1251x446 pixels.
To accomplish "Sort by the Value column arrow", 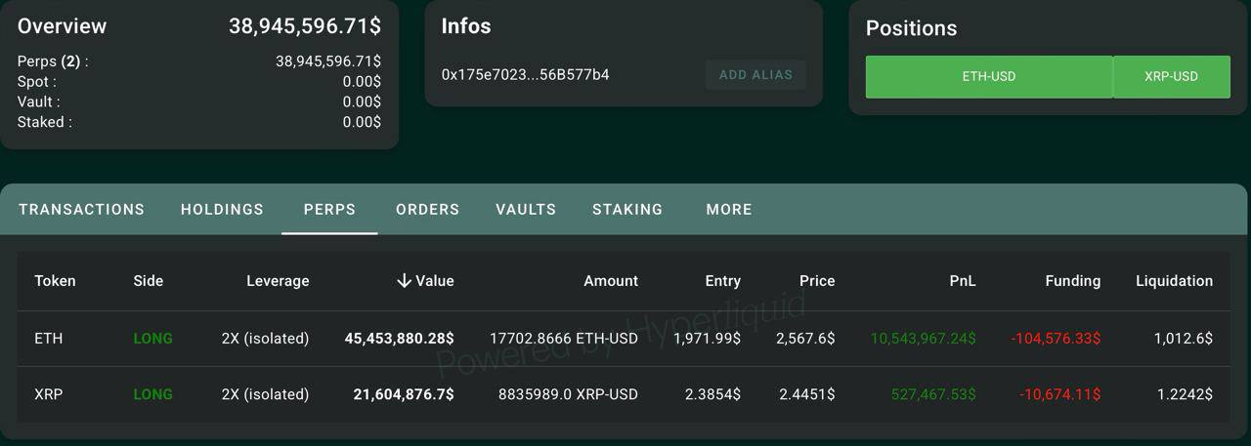I will coord(404,281).
